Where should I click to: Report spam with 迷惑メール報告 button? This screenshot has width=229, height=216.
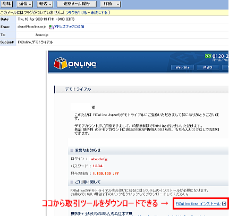tap(77, 4)
